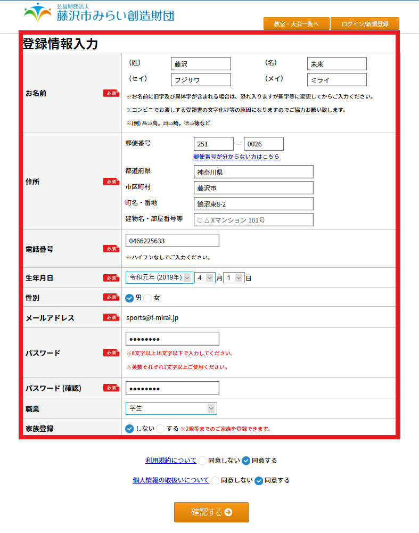Open the 利用規約について link
Viewport: 419px width, 533px height.
pos(171,461)
